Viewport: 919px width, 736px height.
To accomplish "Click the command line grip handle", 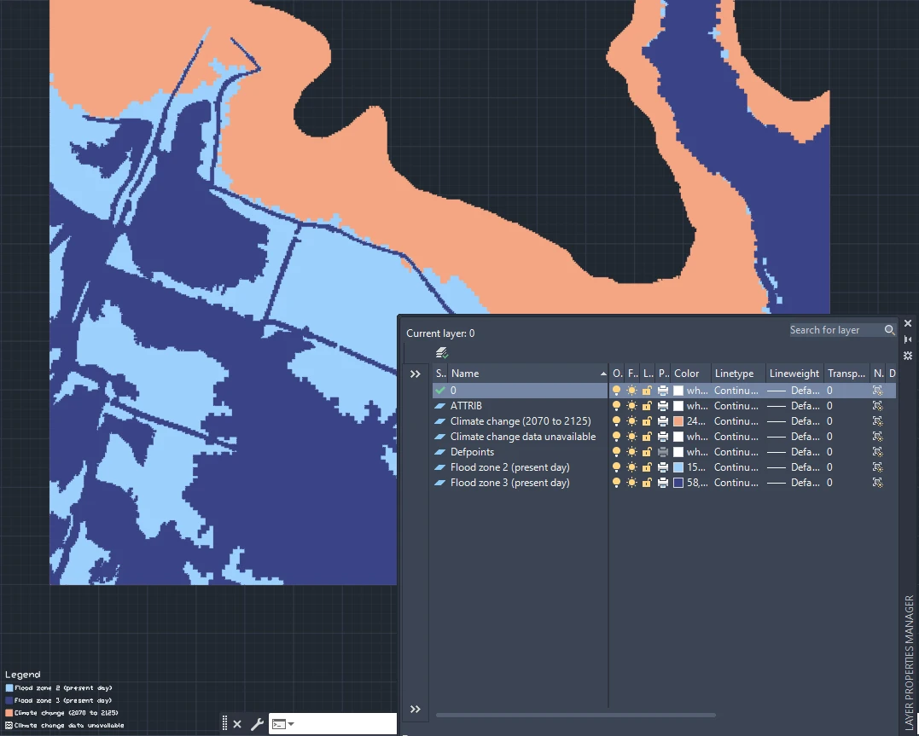I will pos(224,723).
